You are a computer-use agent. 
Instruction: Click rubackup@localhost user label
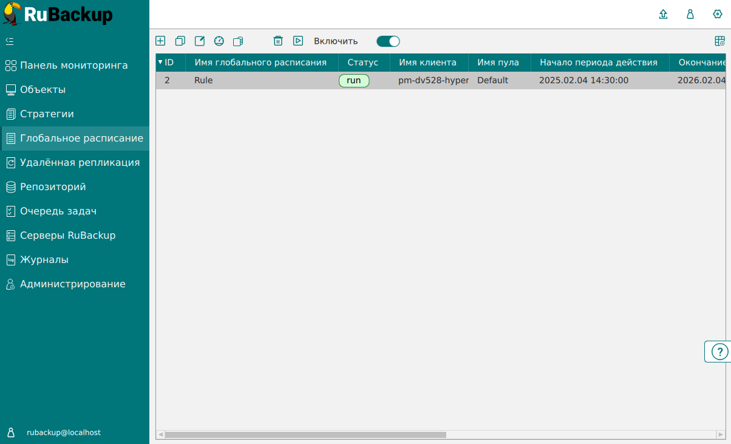(64, 432)
